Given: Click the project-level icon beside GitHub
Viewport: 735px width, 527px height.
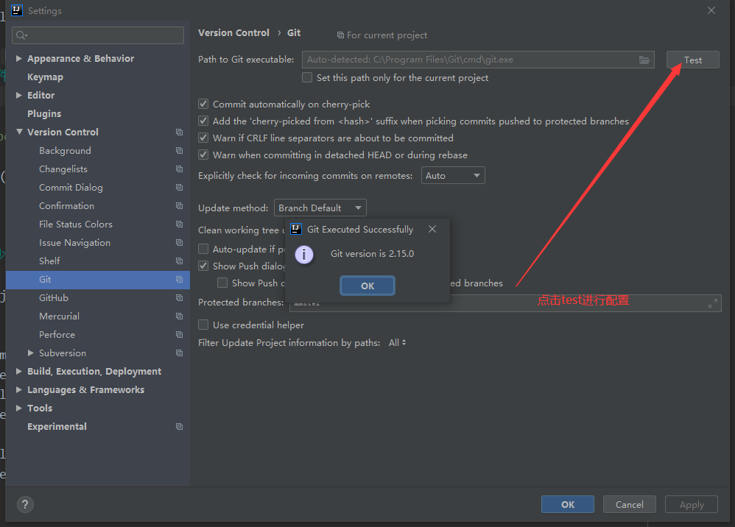Looking at the screenshot, I should click(179, 298).
